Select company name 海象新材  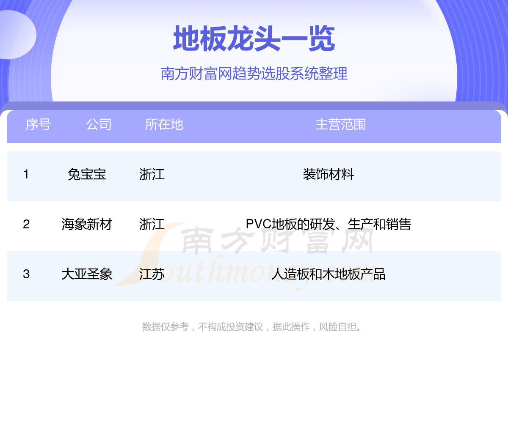(x=87, y=224)
